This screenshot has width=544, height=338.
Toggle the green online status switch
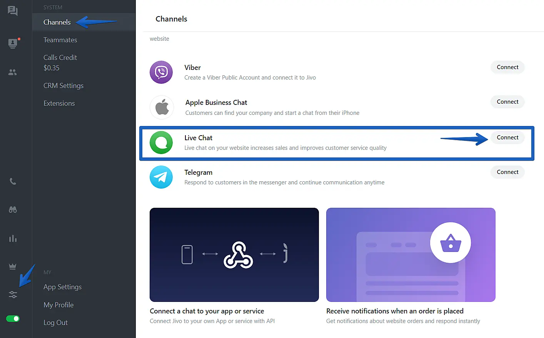pyautogui.click(x=13, y=318)
